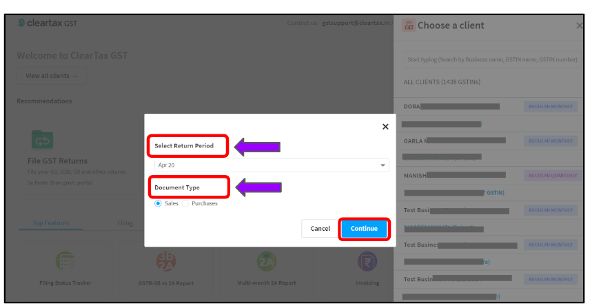This screenshot has height=308, width=590.
Task: Click the client search input field
Action: 492,59
